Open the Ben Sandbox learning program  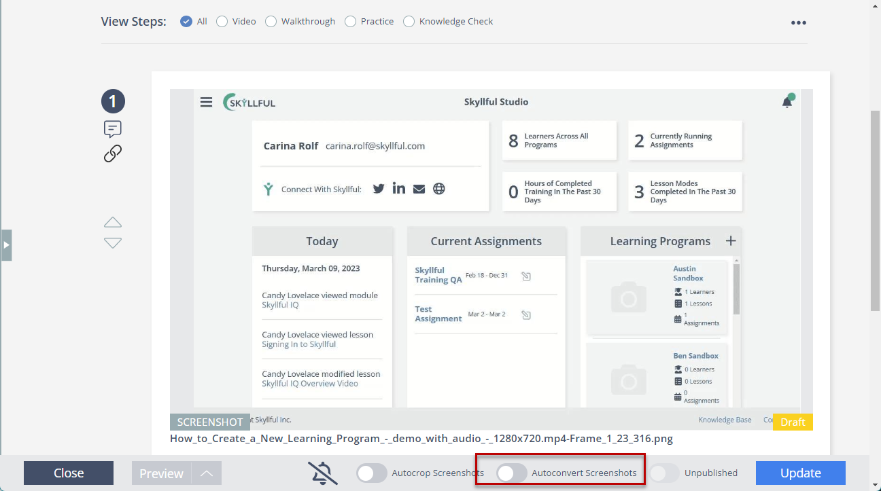click(x=695, y=356)
